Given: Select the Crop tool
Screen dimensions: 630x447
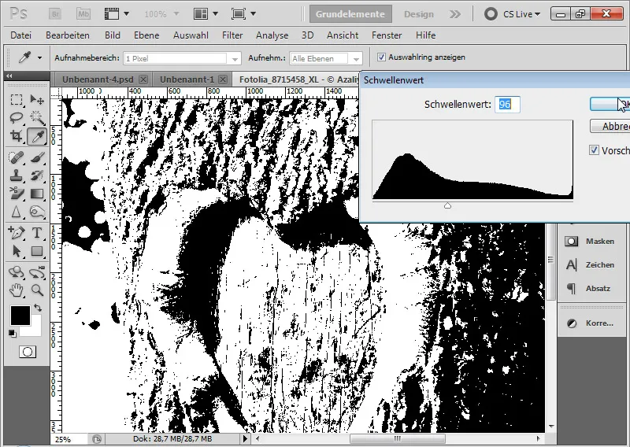Looking at the screenshot, I should point(16,137).
